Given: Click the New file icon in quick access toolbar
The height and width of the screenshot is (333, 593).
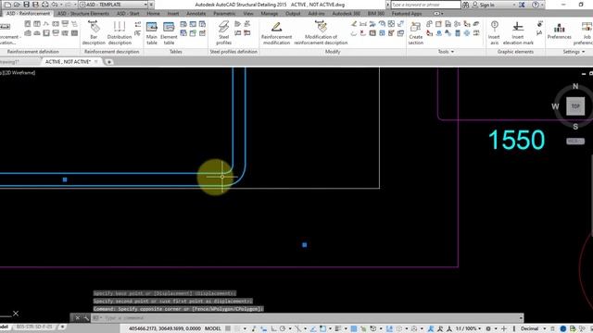Looking at the screenshot, I should click(7, 5).
